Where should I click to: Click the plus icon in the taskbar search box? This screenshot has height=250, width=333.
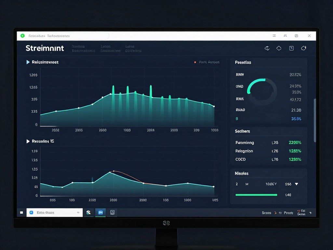point(78,213)
